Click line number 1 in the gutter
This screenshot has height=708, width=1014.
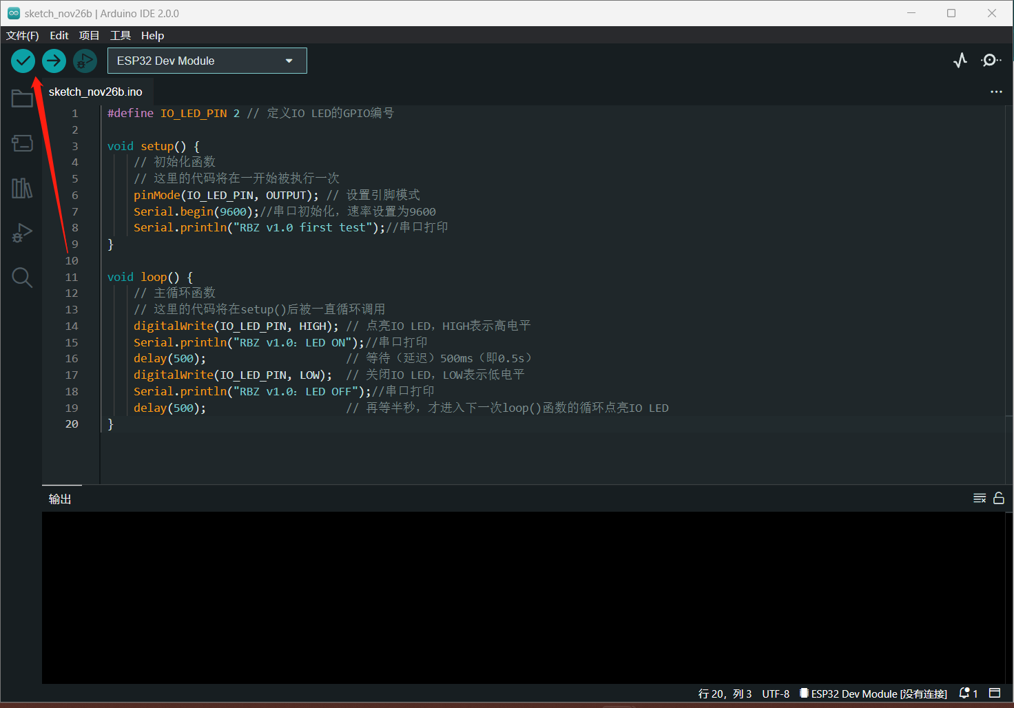click(75, 114)
